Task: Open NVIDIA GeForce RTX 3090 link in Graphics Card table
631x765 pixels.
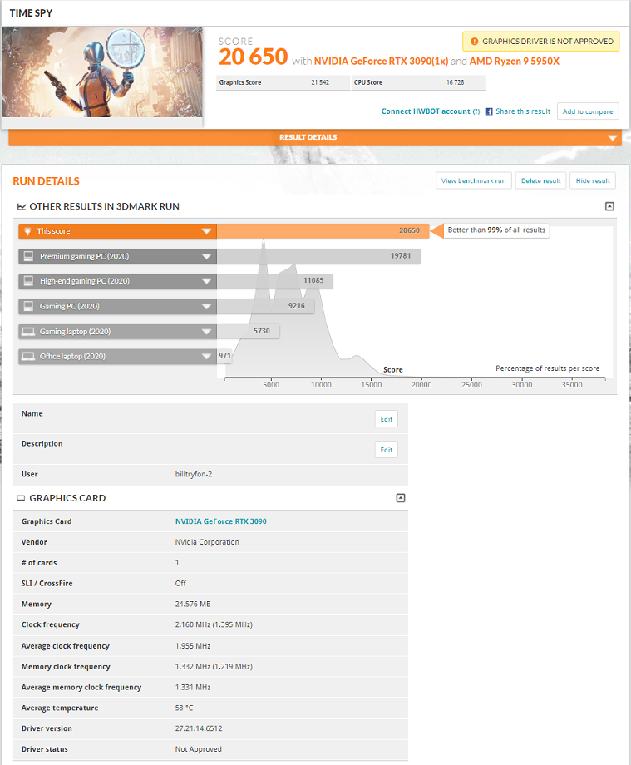Action: [x=221, y=521]
